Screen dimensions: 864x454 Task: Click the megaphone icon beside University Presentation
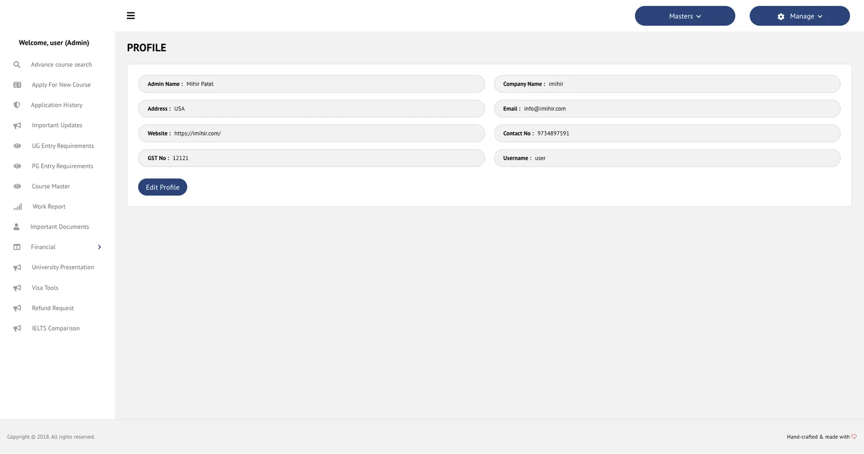point(17,267)
